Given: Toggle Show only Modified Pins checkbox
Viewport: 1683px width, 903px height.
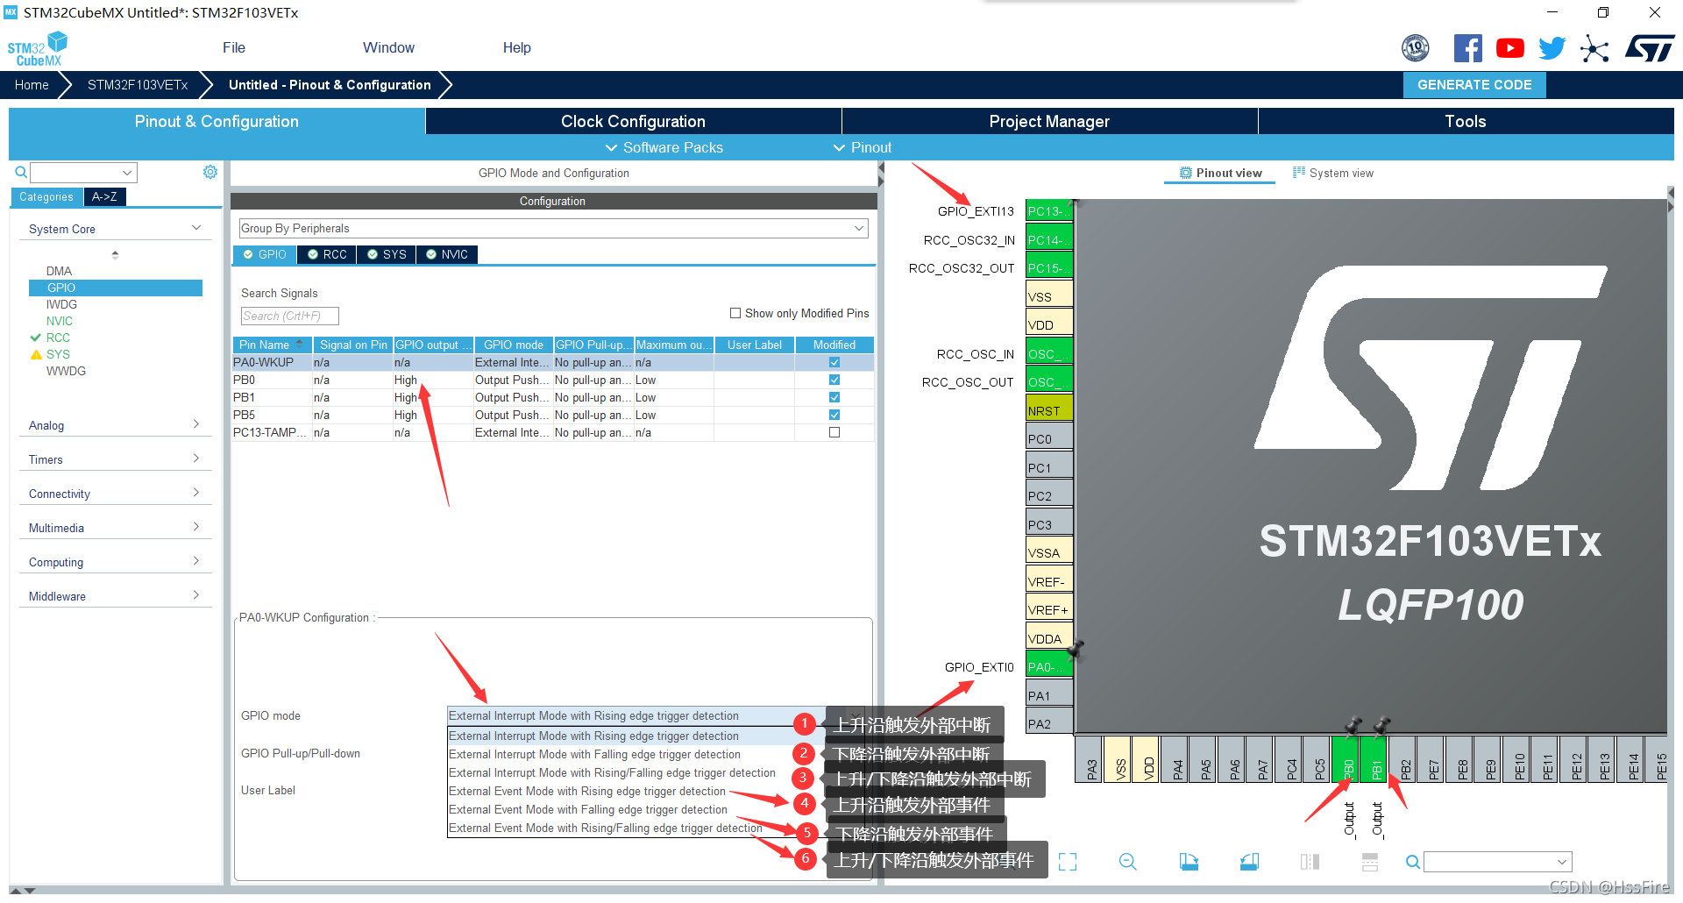Looking at the screenshot, I should tap(735, 313).
